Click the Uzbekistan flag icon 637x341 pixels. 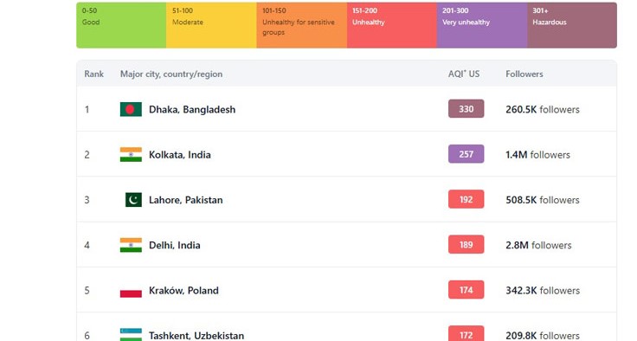[131, 335]
